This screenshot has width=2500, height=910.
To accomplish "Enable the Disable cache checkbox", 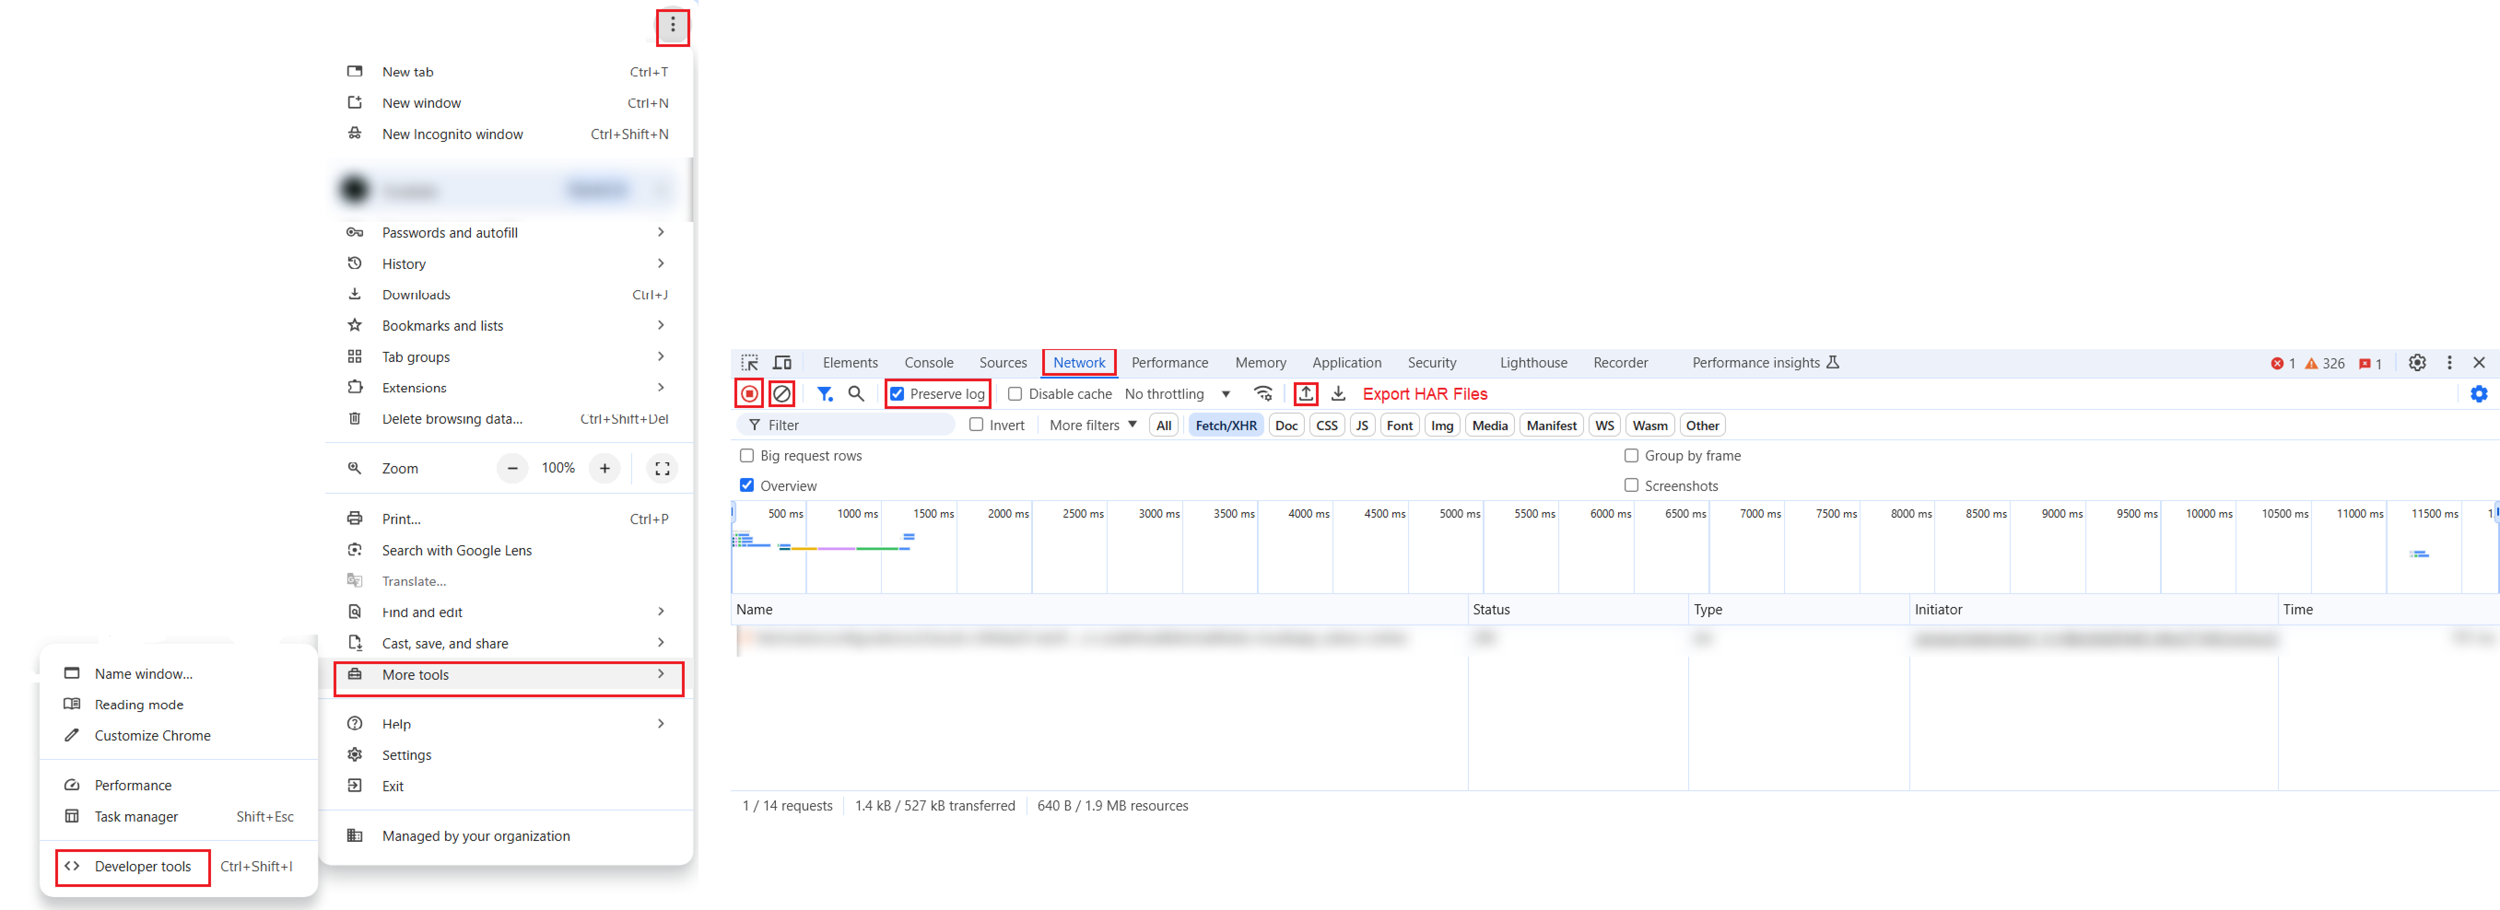I will point(1015,394).
